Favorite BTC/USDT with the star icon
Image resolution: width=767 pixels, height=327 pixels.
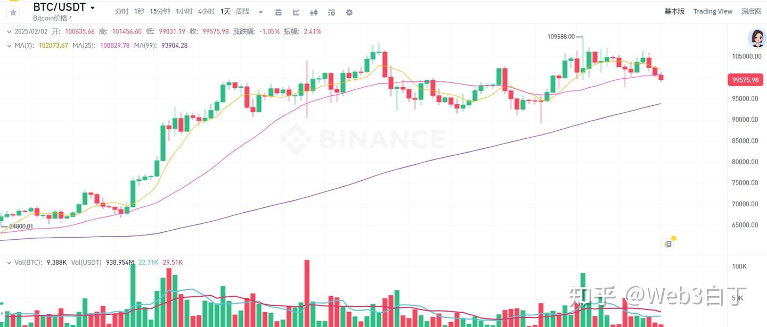coord(13,12)
